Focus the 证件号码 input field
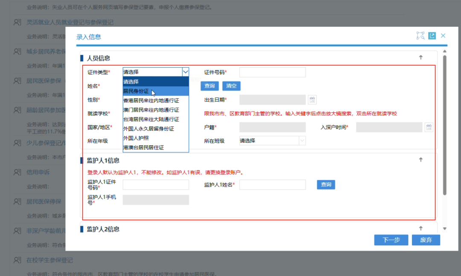 click(272, 72)
